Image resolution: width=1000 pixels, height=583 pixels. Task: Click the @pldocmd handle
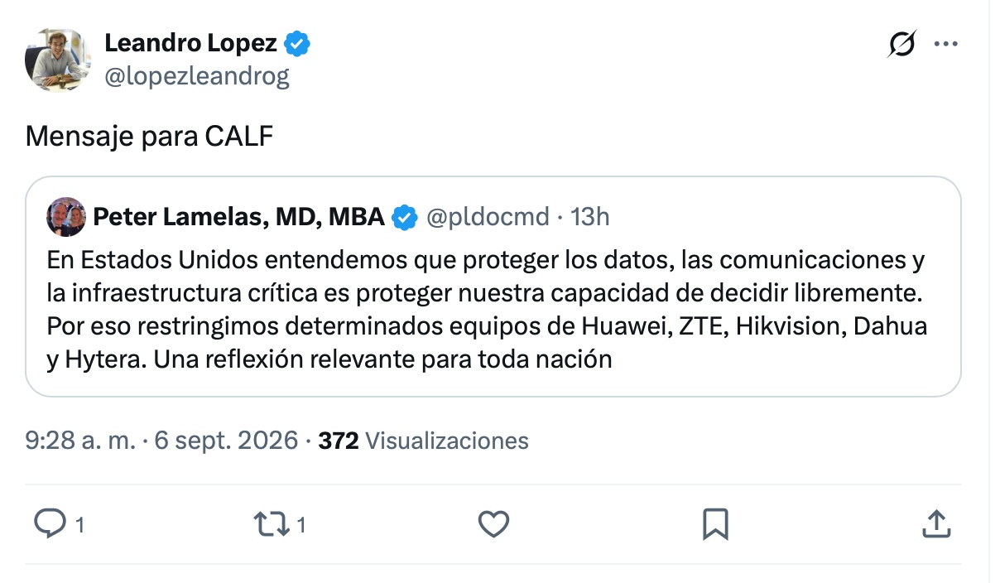(x=487, y=217)
